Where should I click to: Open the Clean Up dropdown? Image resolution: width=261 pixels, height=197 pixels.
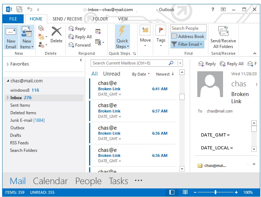[x=43, y=37]
